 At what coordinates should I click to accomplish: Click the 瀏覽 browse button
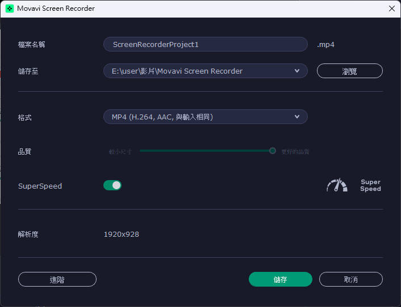click(x=349, y=71)
